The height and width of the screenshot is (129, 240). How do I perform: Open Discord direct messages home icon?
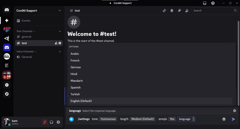point(7,10)
